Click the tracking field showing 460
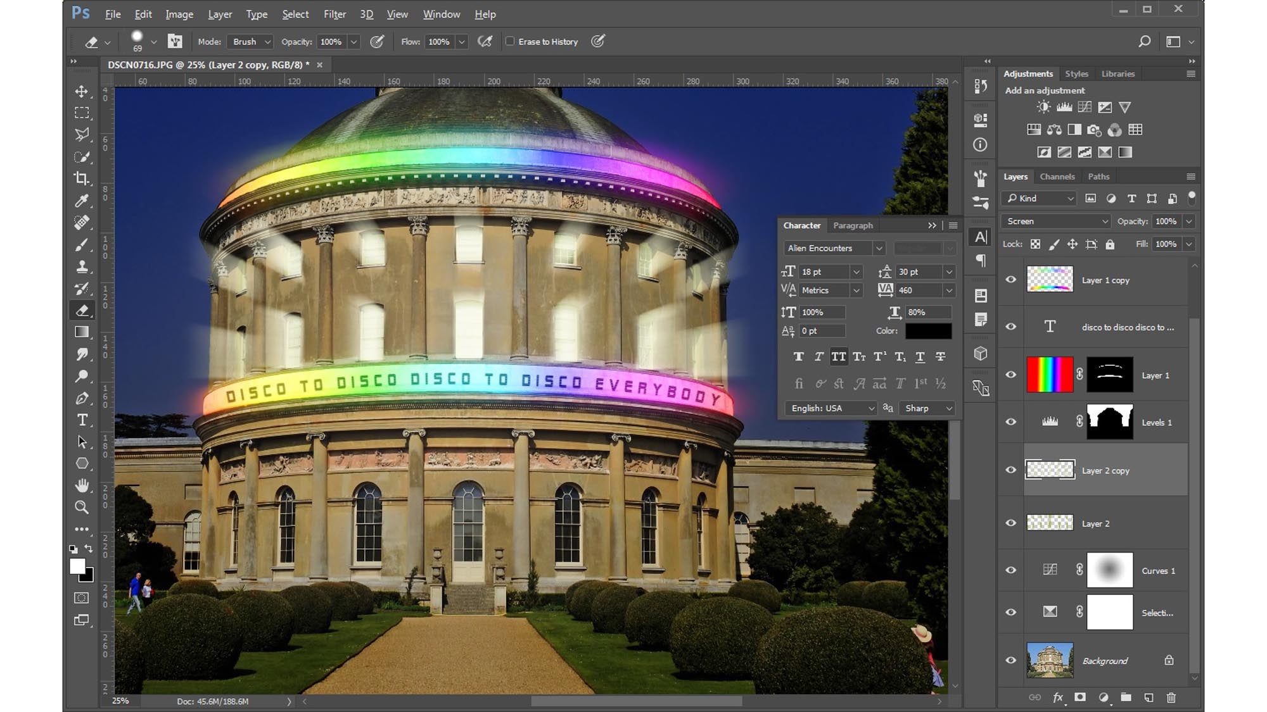The width and height of the screenshot is (1267, 712). point(920,290)
